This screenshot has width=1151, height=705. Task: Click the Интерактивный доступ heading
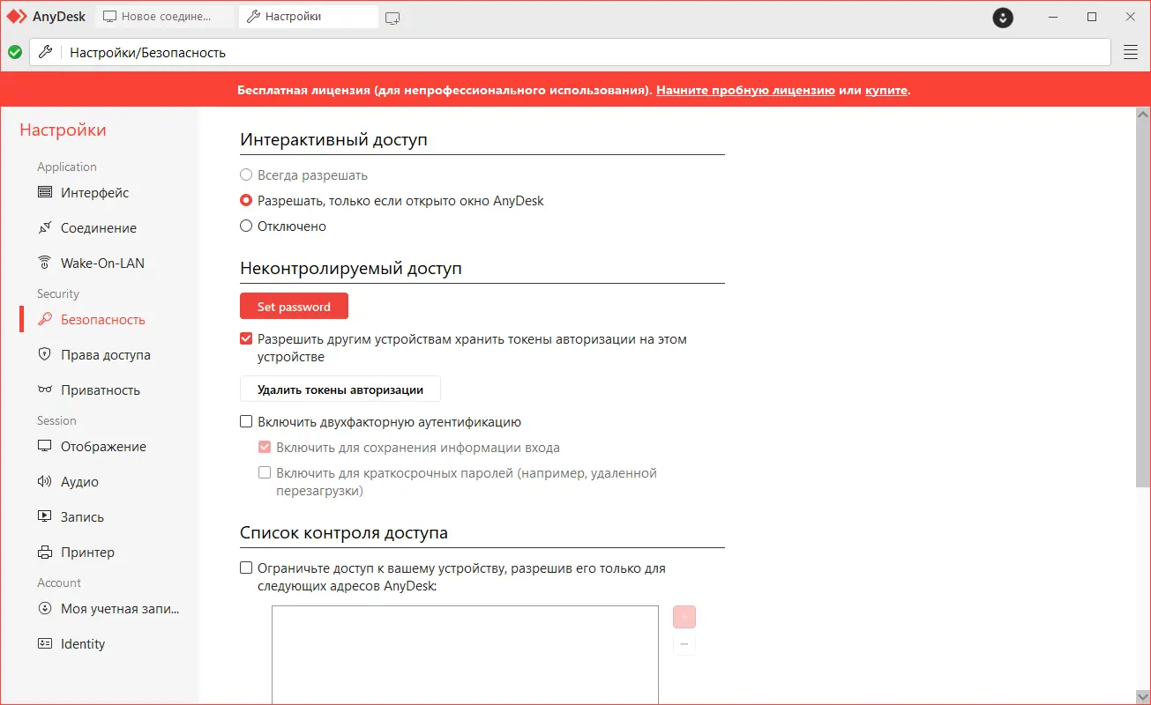[x=333, y=140]
